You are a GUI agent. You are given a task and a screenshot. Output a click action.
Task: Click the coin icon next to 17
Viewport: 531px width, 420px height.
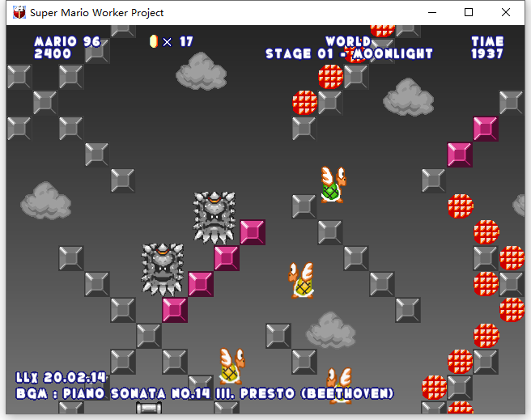[x=154, y=41]
